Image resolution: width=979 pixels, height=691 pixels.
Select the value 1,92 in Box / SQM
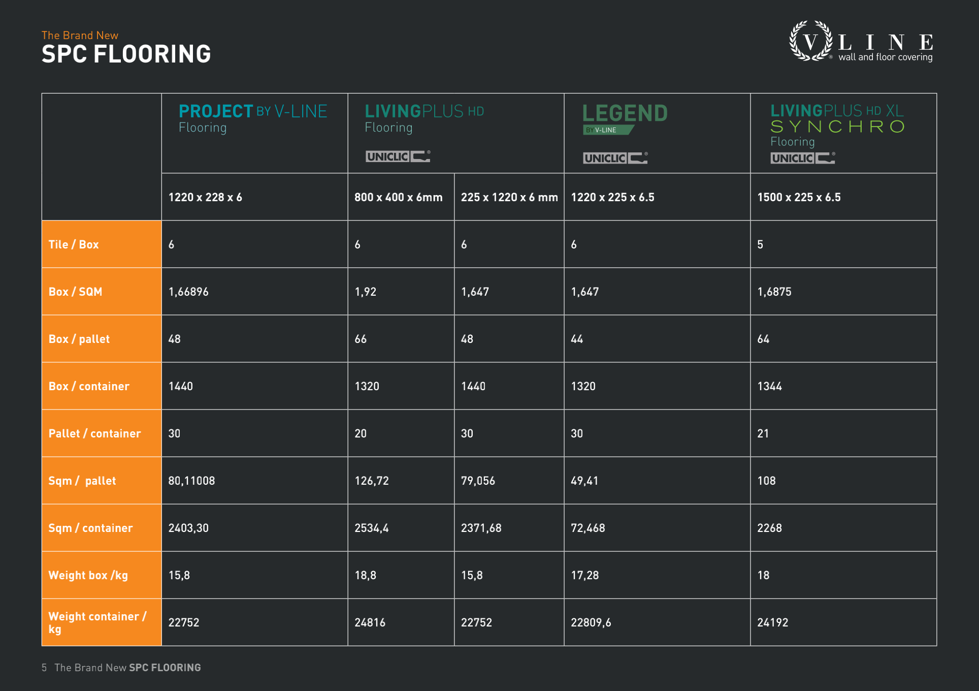[x=366, y=292]
